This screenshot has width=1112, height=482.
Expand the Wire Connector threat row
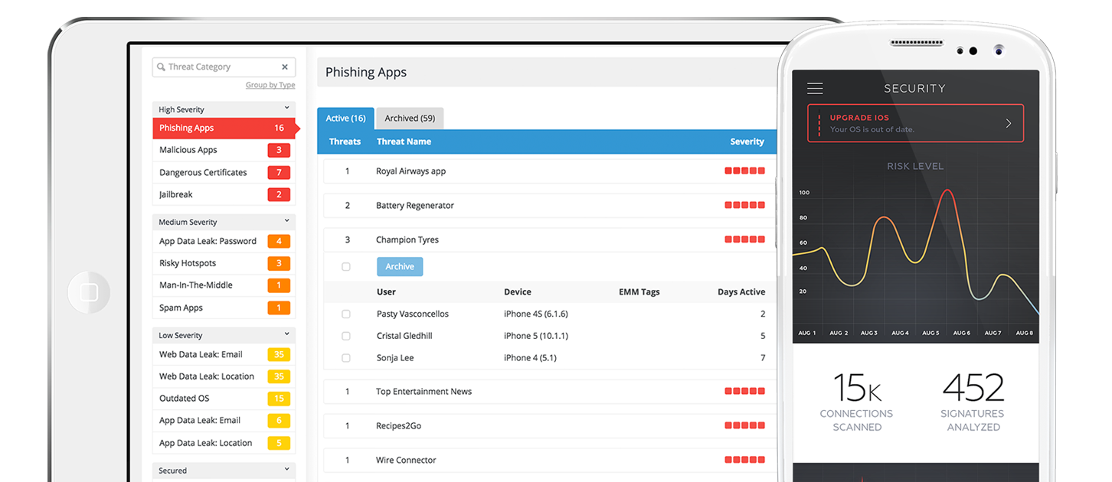point(550,461)
